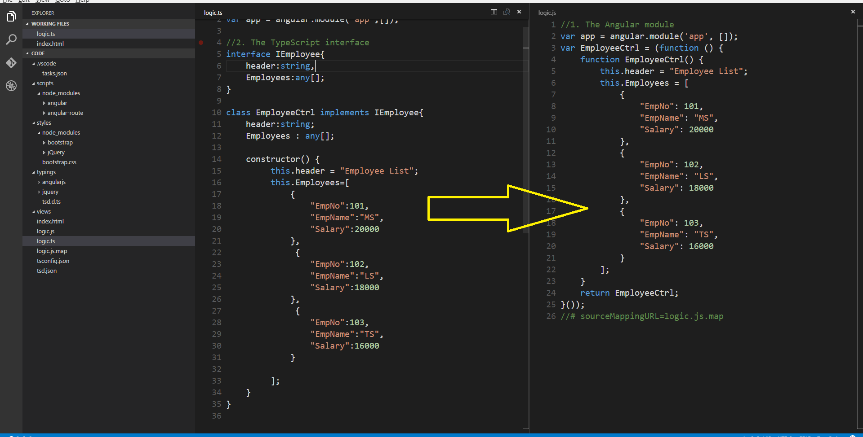Select index.html in Working Files

109,44
